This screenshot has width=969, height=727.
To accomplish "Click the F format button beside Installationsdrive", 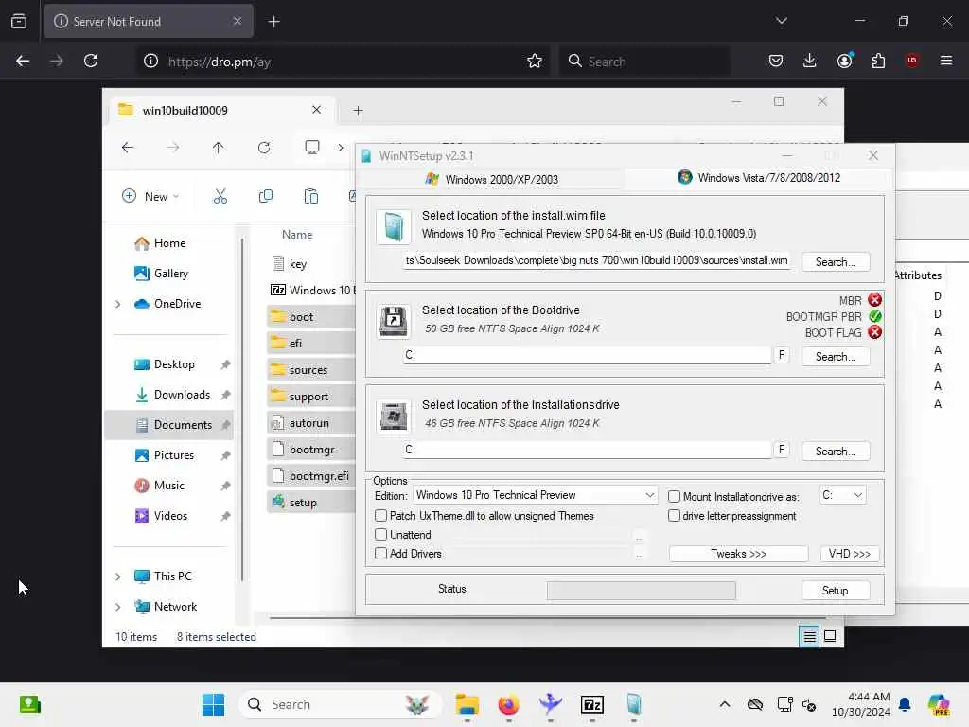I will (x=781, y=450).
